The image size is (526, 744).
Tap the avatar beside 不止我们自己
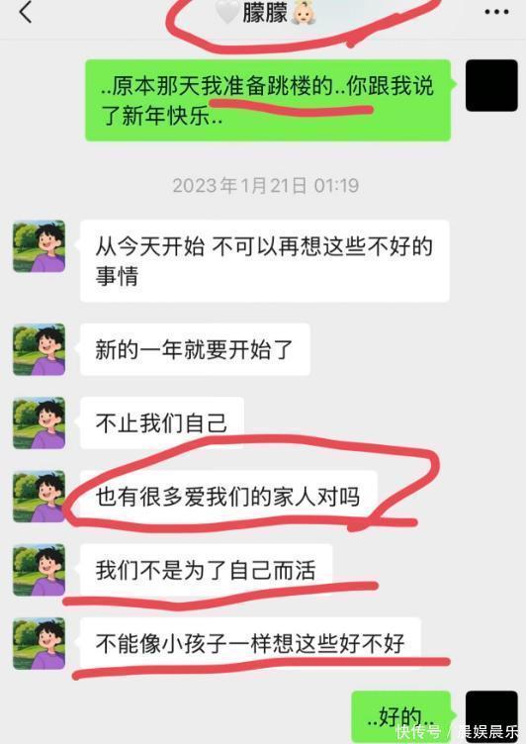click(39, 423)
